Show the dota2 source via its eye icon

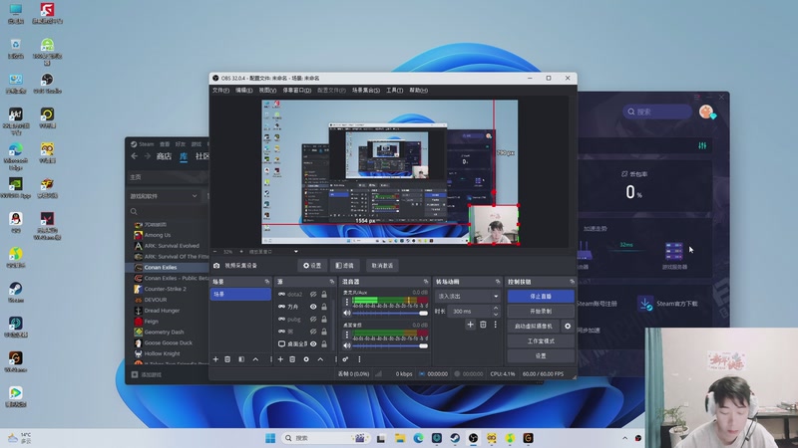pos(313,294)
